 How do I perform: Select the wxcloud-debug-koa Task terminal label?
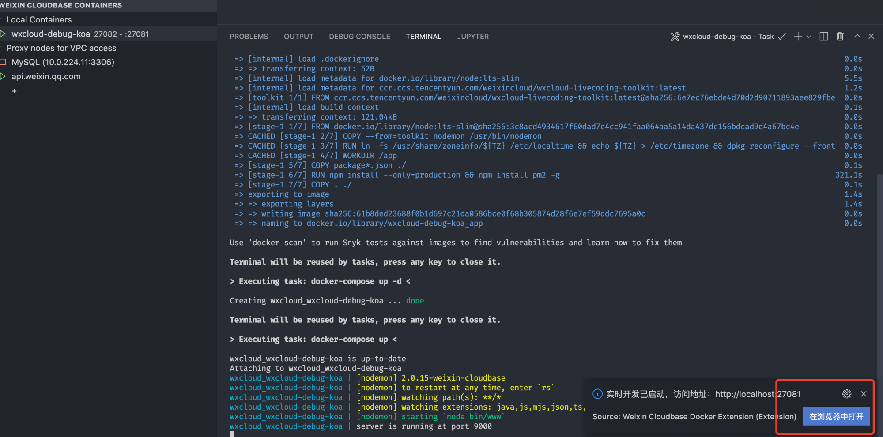pos(728,37)
